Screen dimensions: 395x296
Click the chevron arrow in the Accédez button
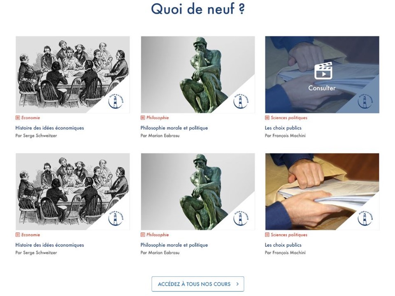(237, 284)
